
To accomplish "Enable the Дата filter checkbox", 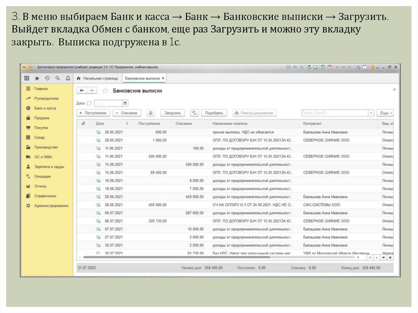I will coord(89,103).
